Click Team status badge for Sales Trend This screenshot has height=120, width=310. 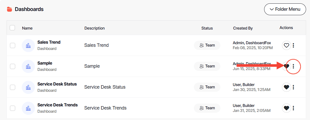(x=207, y=45)
